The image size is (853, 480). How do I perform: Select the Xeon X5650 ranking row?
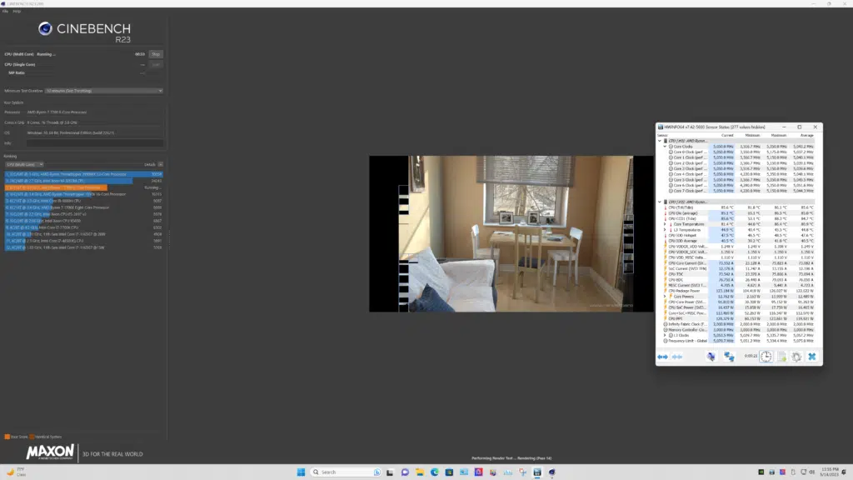[84, 221]
